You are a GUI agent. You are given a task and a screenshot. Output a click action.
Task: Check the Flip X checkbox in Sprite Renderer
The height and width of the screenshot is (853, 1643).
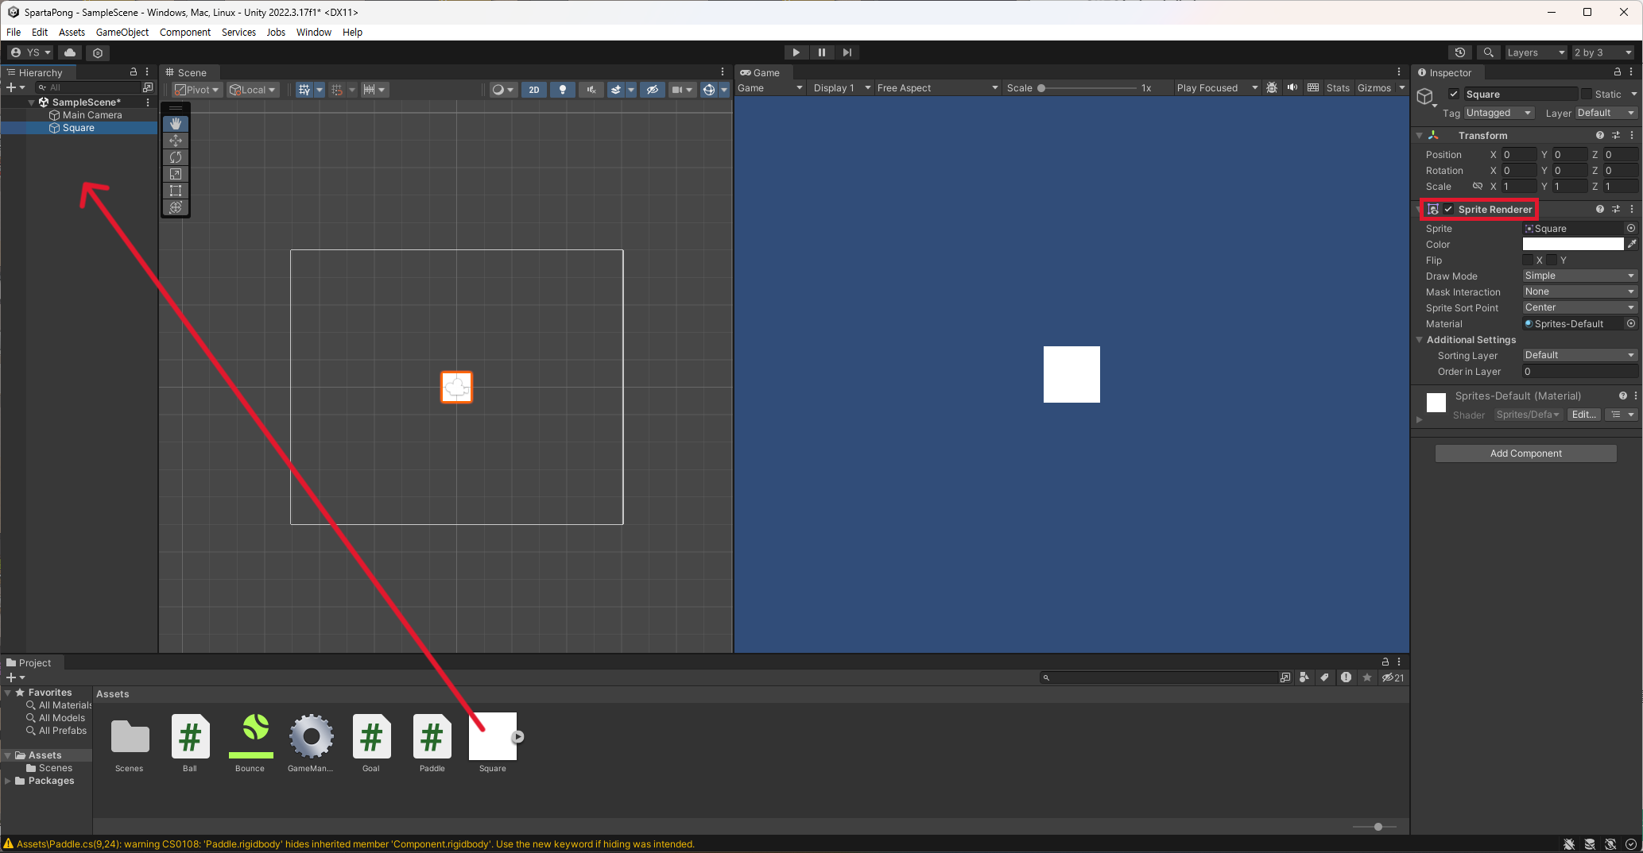click(1527, 260)
